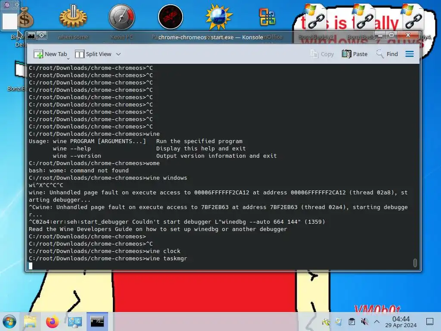This screenshot has height=331, width=441.
Task: Open the Start menu orb
Action: (9, 322)
